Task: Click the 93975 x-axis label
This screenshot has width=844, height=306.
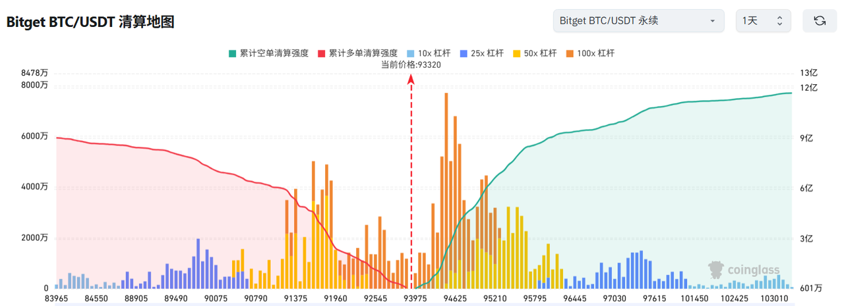Action: tap(415, 298)
